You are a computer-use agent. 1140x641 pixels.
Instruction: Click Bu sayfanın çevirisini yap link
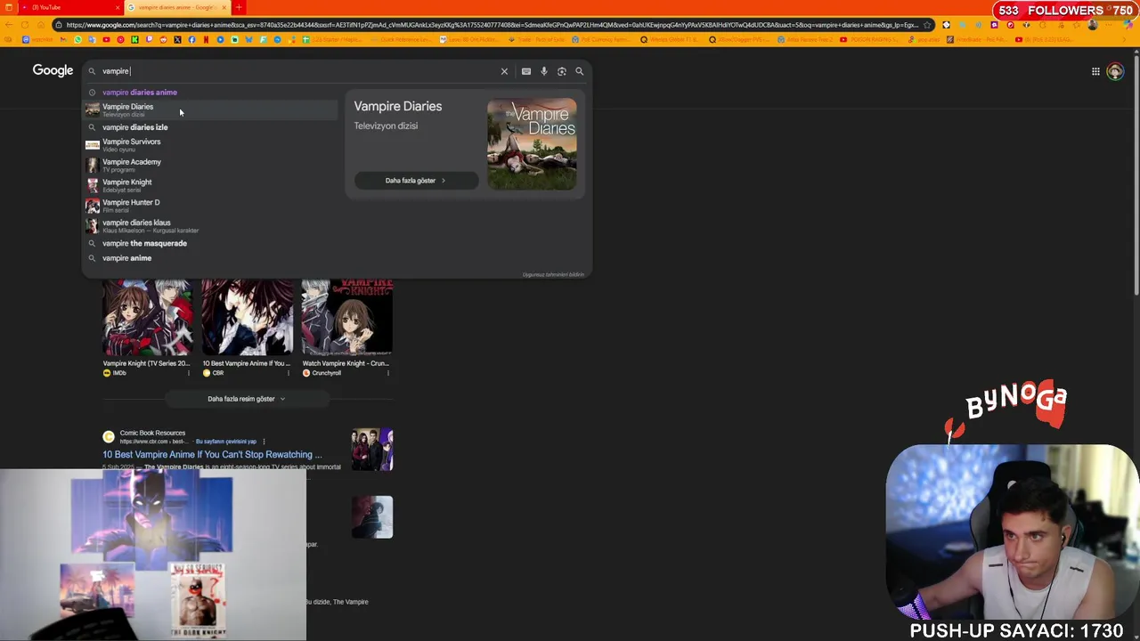226,442
